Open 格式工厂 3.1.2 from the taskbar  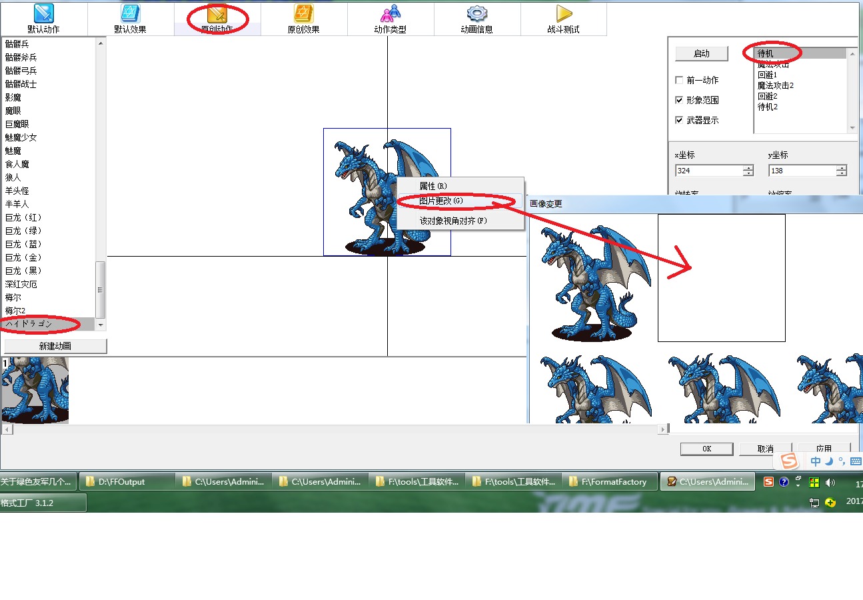pos(43,503)
